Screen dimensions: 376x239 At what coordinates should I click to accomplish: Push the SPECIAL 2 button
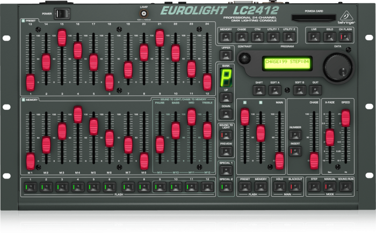[x=226, y=187]
